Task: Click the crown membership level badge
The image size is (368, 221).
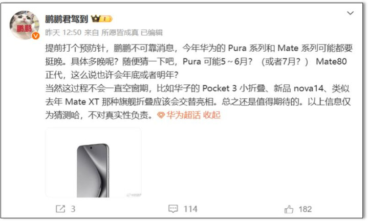Action: pyautogui.click(x=101, y=19)
